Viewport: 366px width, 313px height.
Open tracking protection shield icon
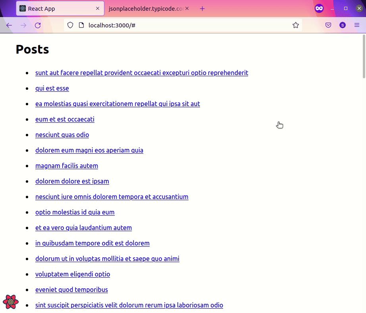pos(70,25)
